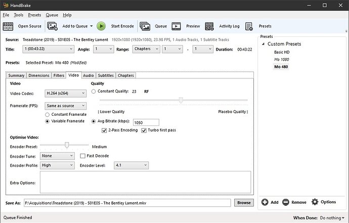The width and height of the screenshot is (349, 223).
Task: Click the green Start Encode play icon
Action: click(101, 26)
